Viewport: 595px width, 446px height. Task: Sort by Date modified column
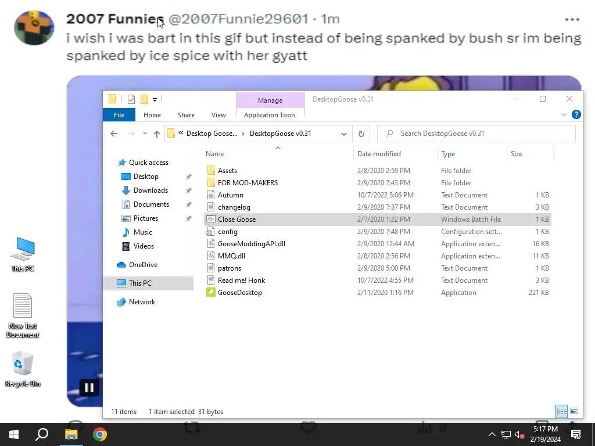click(x=395, y=153)
